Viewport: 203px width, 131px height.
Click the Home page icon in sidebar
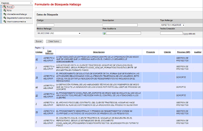5,10
